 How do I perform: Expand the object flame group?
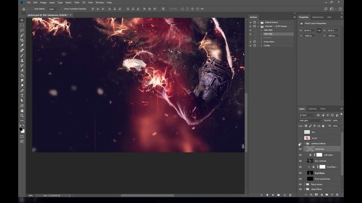pos(304,189)
